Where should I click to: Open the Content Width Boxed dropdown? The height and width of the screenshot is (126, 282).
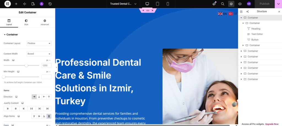(39, 54)
